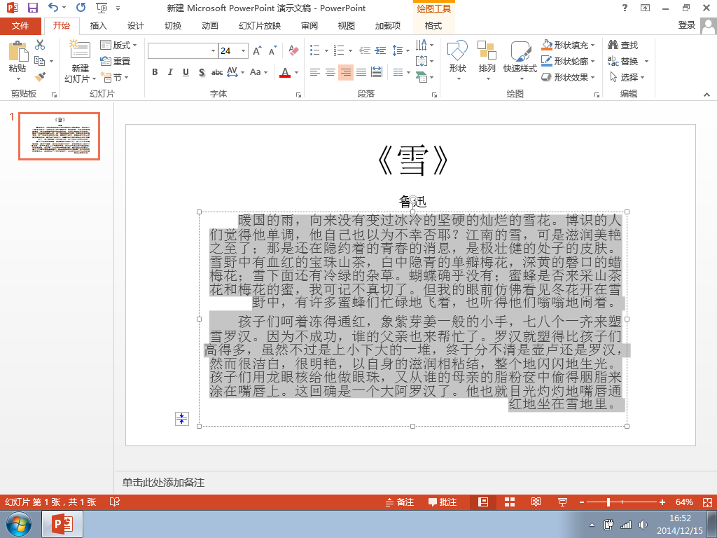Viewport: 717px width, 538px height.
Task: Start Slide Show from status bar icon
Action: tap(562, 502)
